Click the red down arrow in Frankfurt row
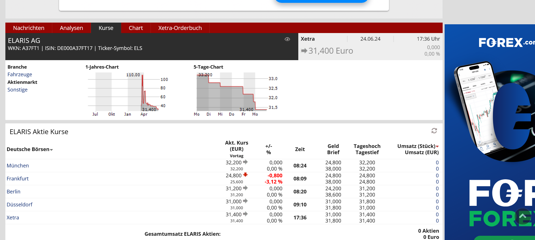Viewport: 535px width, 240px height. tap(245, 175)
